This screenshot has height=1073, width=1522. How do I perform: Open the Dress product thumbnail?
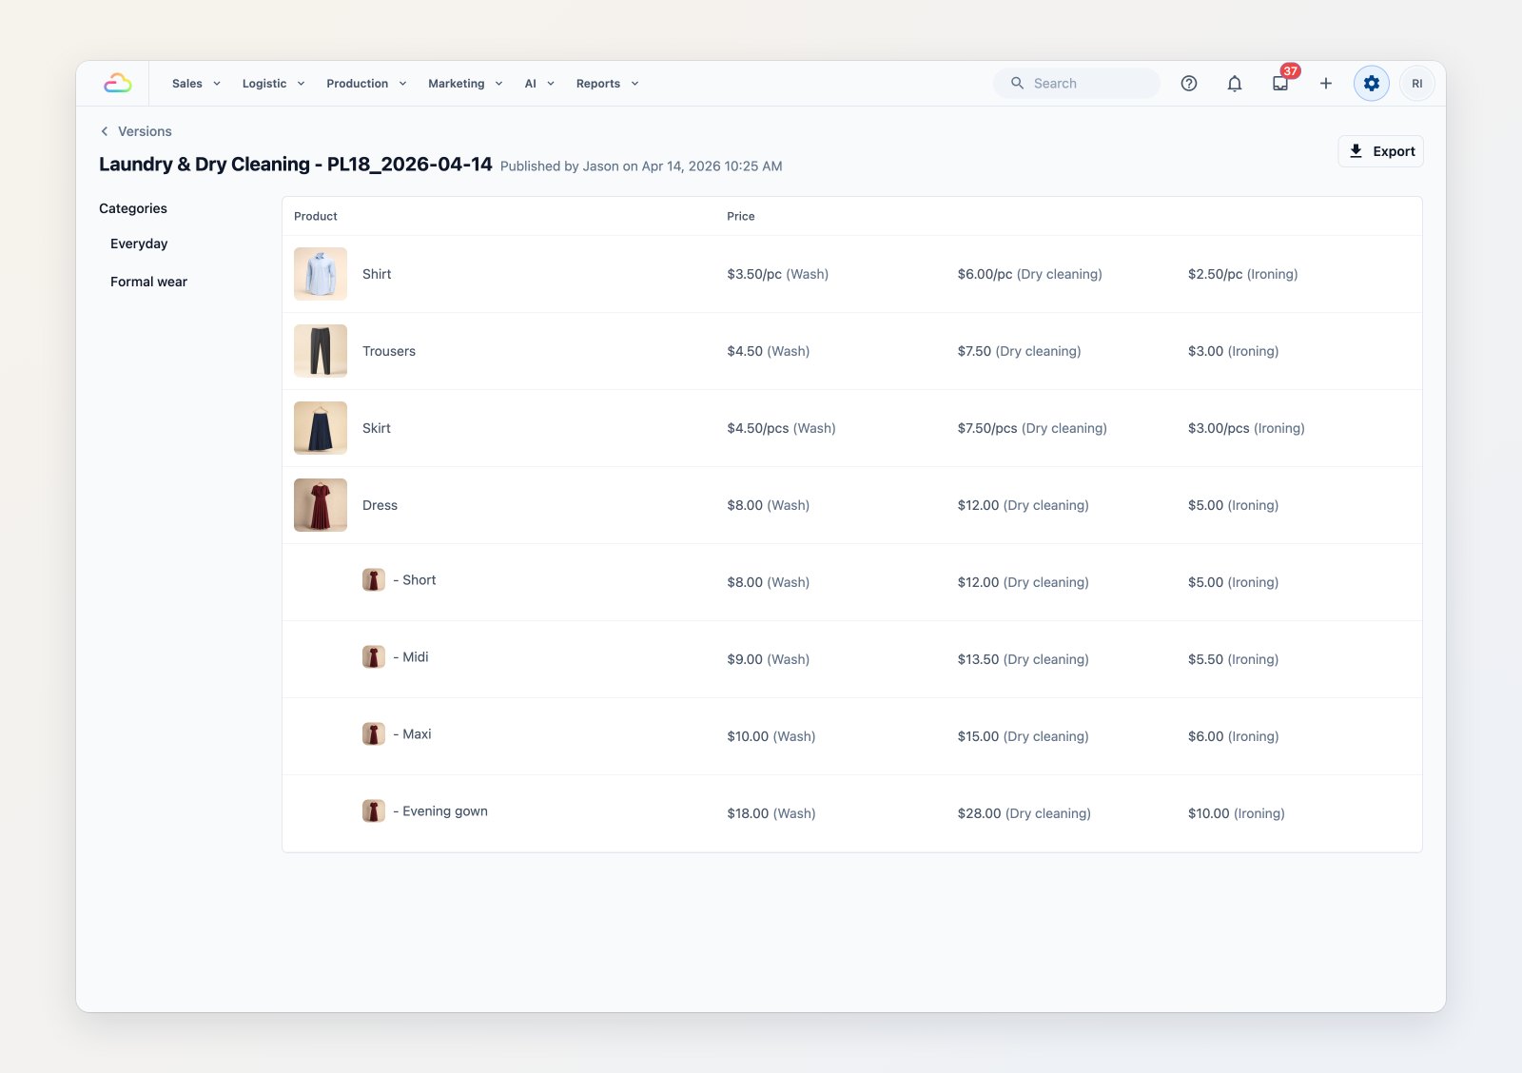(321, 505)
